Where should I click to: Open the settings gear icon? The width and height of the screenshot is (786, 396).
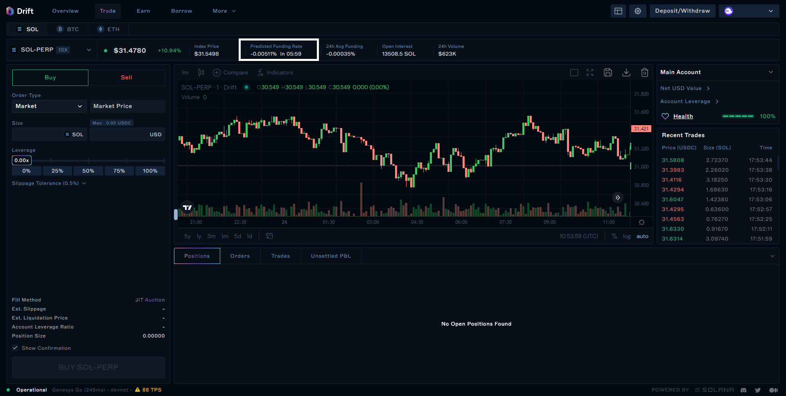point(638,11)
